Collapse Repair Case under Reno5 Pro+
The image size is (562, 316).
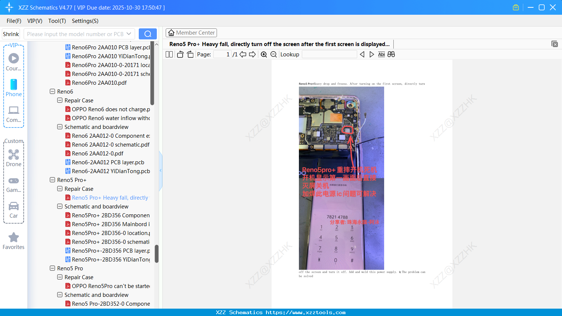click(60, 189)
